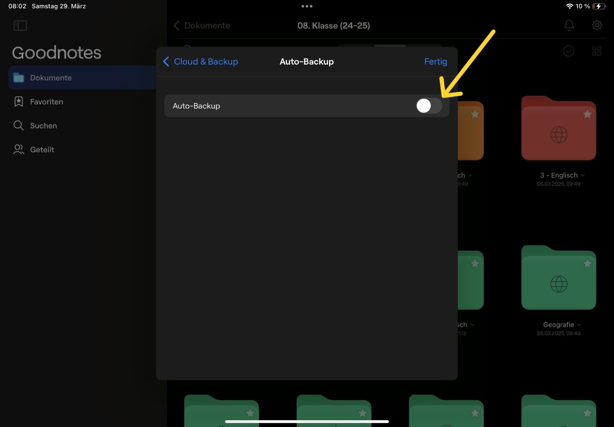Screen dimensions: 614x427
Task: Click the Wi-Fi status icon
Action: [569, 6]
